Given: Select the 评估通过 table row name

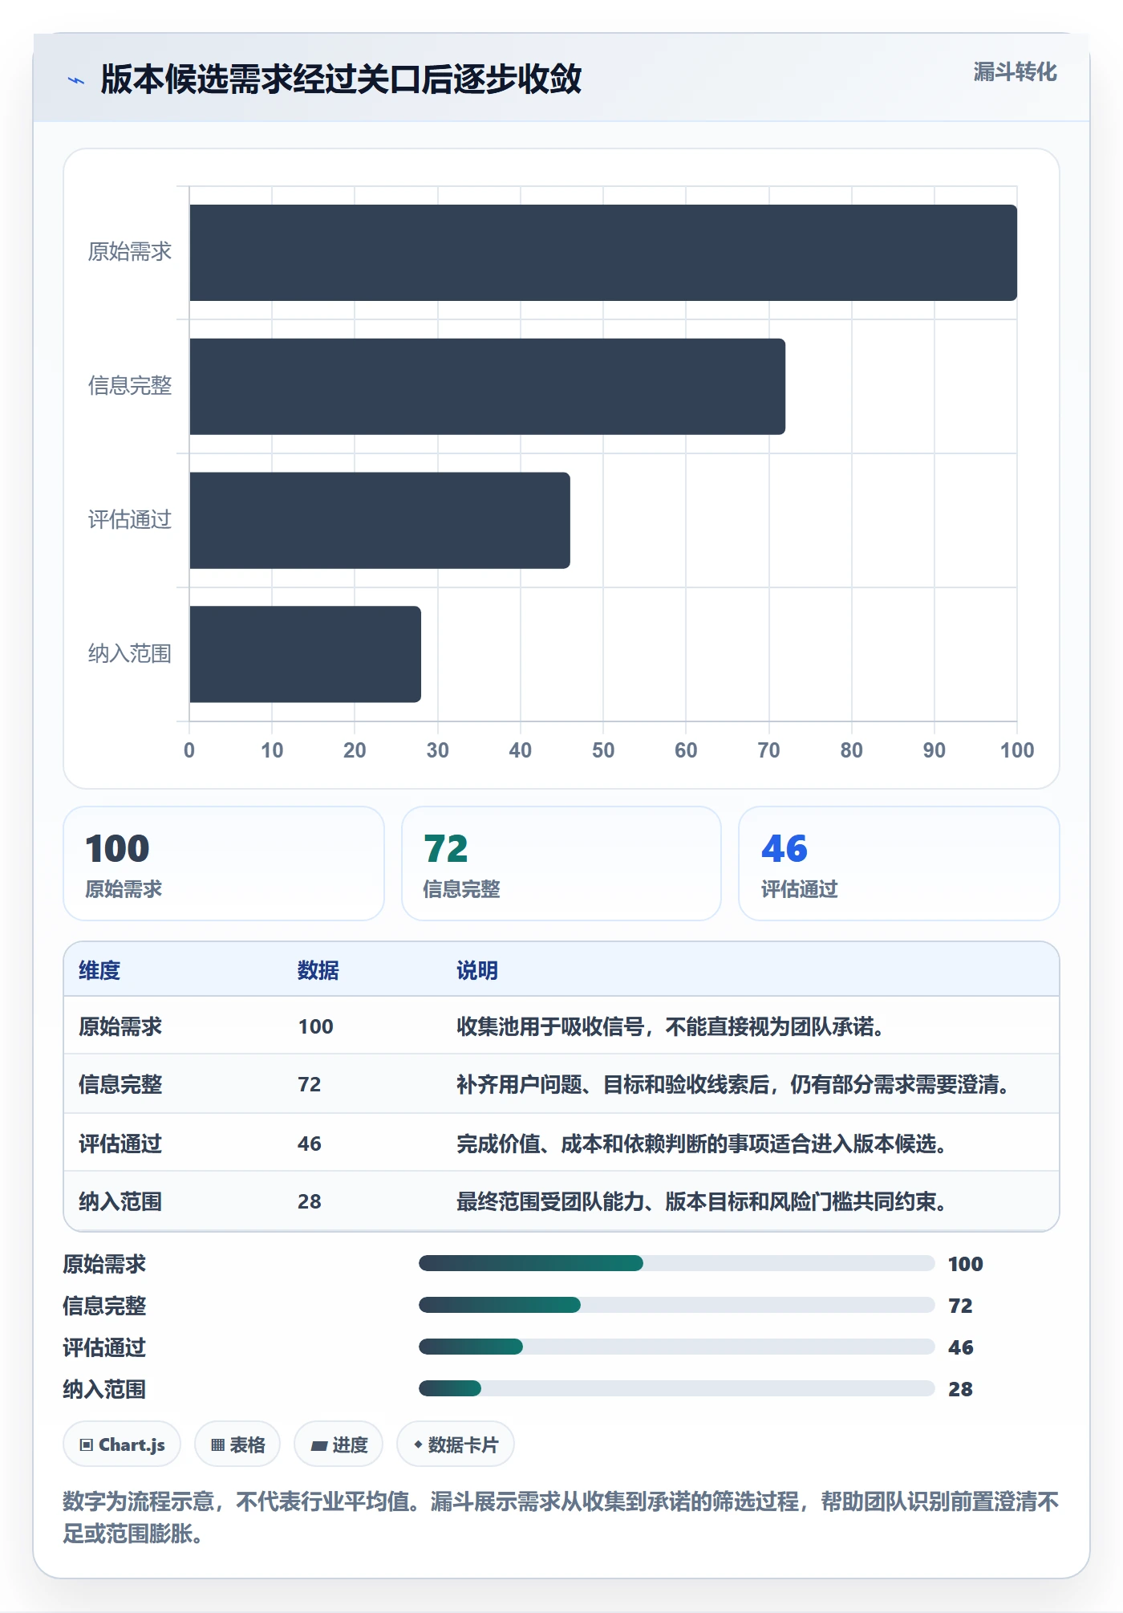Looking at the screenshot, I should click(x=120, y=1144).
